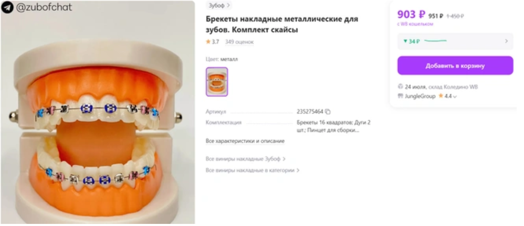Open the 349 оценок reviews link
The height and width of the screenshot is (226, 524).
(239, 42)
